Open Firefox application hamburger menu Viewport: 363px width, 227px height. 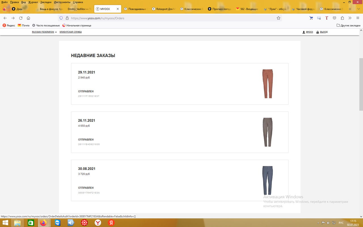point(358,18)
